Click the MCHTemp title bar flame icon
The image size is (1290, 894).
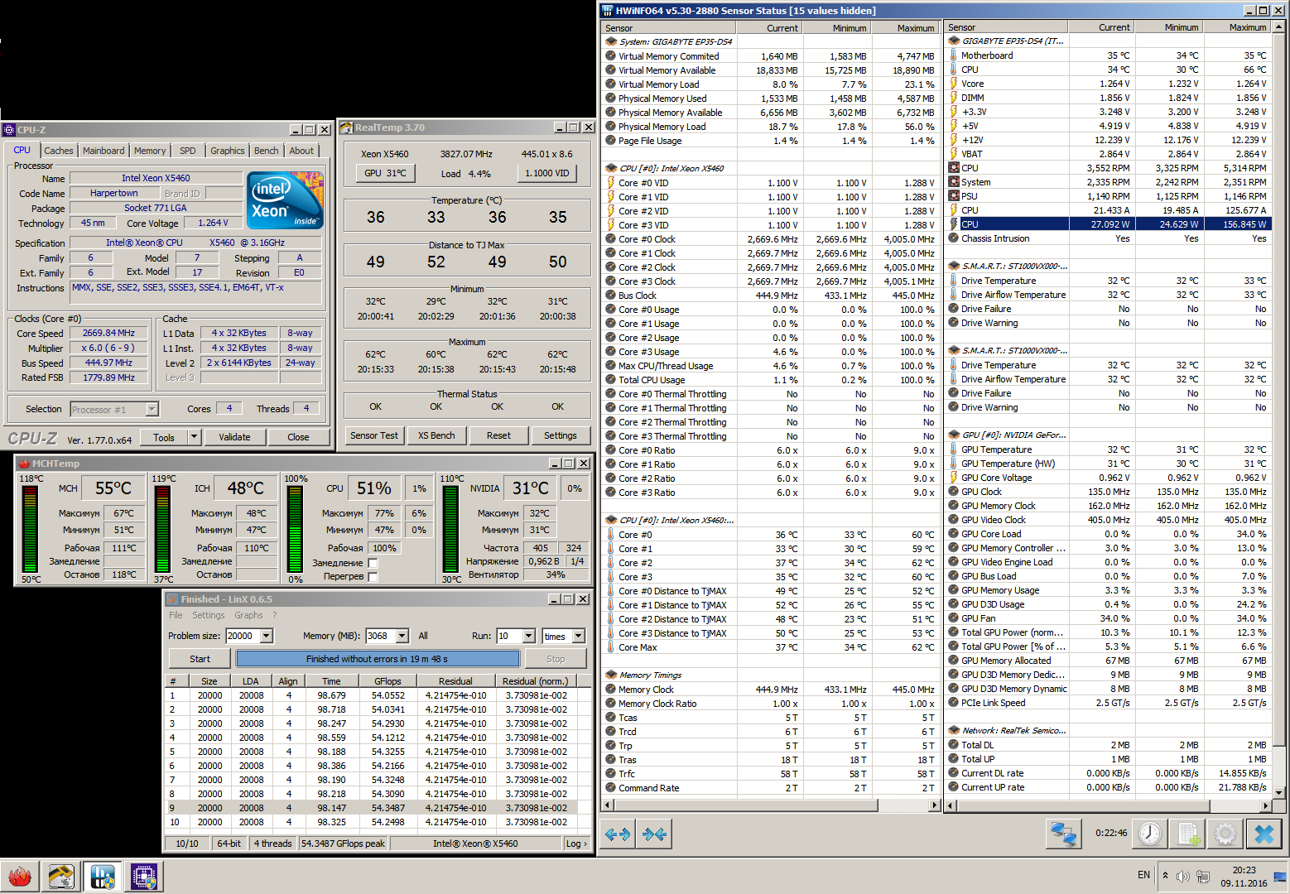pyautogui.click(x=24, y=464)
